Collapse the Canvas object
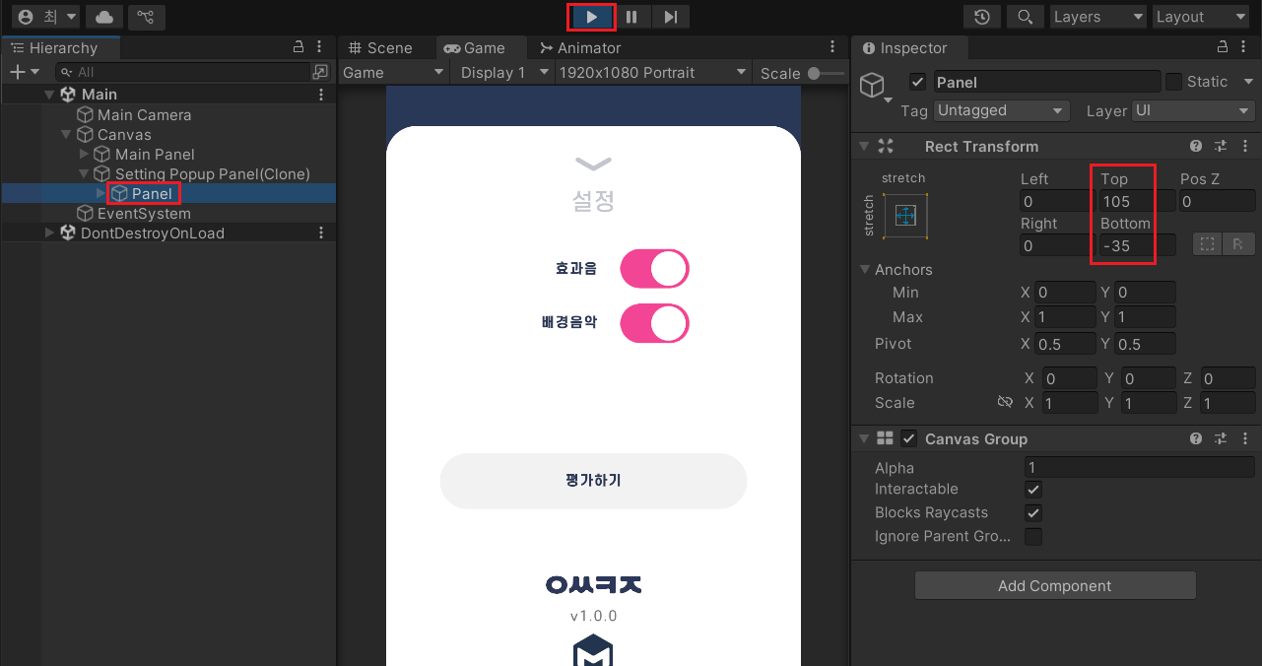 (x=66, y=134)
